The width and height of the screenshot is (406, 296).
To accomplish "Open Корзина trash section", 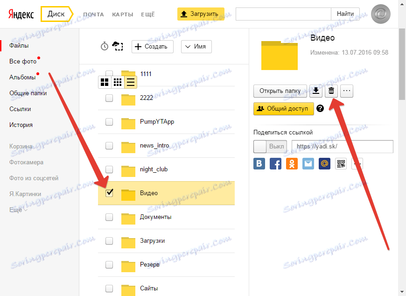I will [21, 146].
